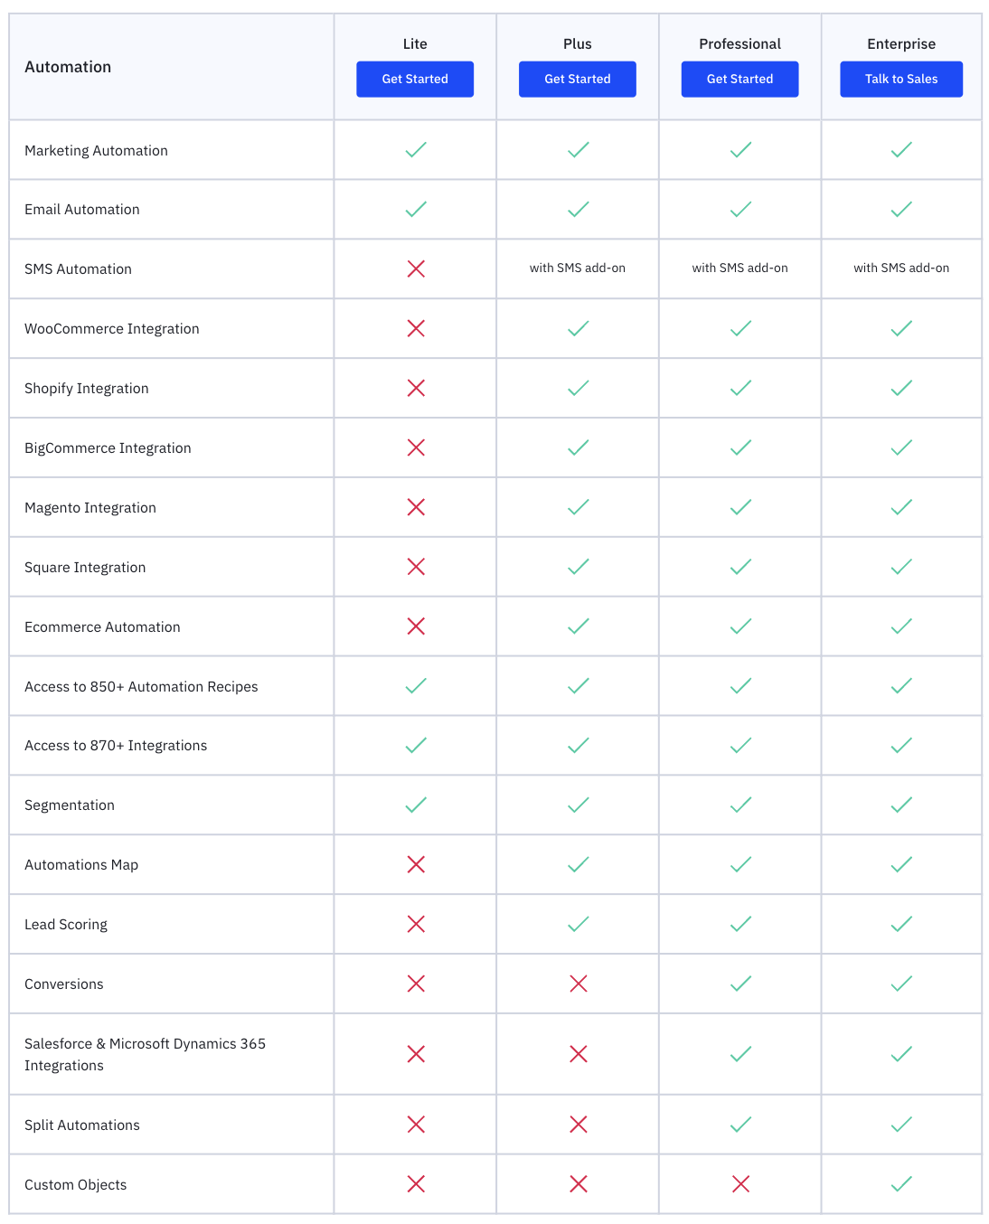The width and height of the screenshot is (989, 1224).
Task: Click the Automation section title
Action: [x=68, y=66]
